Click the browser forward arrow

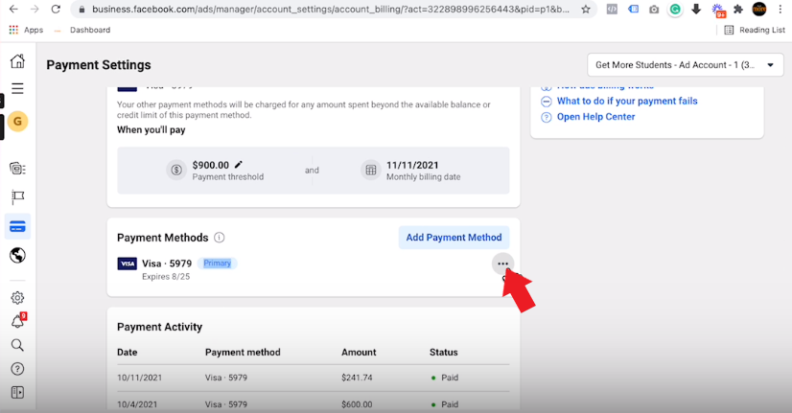35,9
